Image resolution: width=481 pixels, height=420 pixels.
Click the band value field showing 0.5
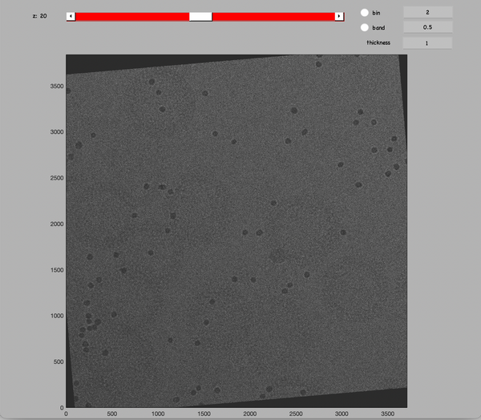coord(427,27)
